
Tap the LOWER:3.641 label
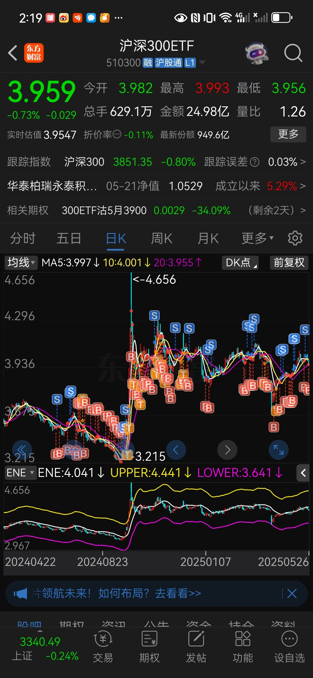click(239, 473)
